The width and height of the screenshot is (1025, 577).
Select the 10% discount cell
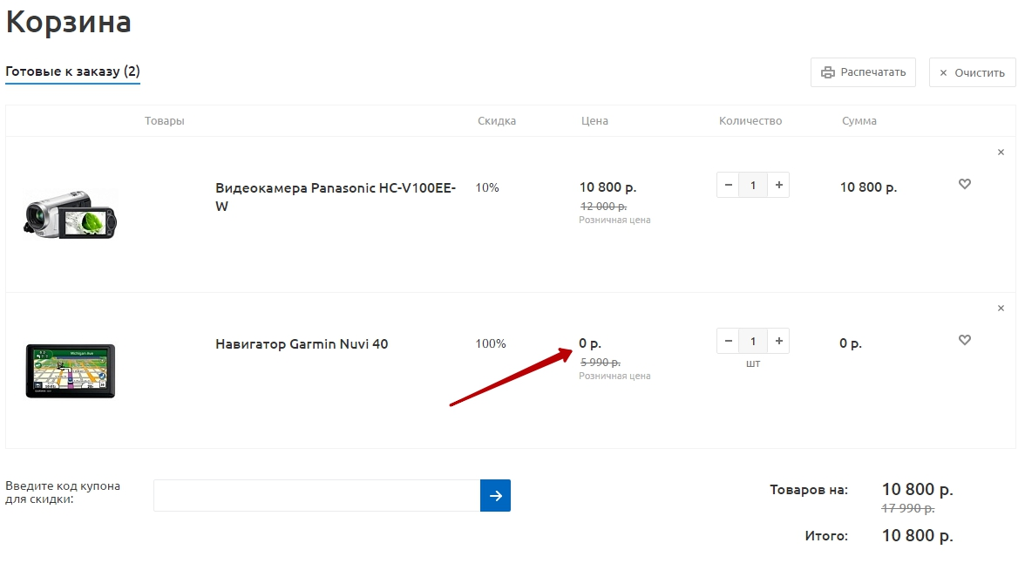click(x=487, y=187)
